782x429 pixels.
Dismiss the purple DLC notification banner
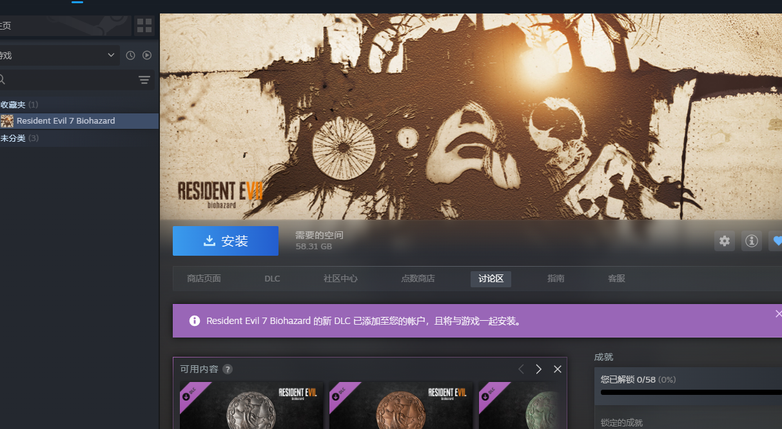(778, 314)
